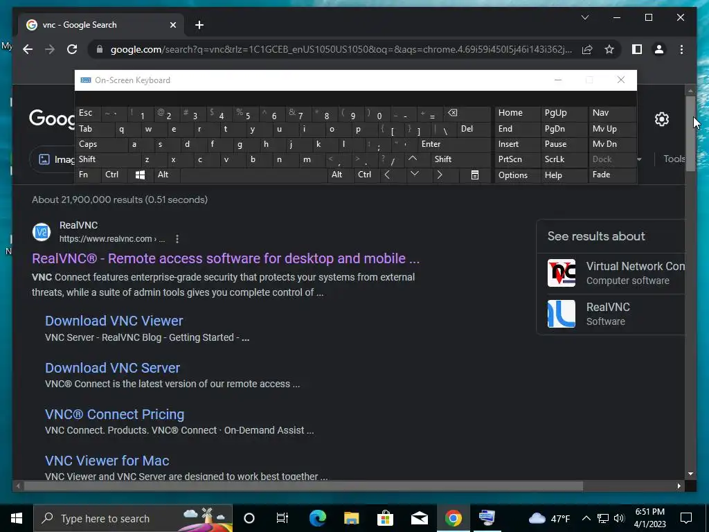Open a new tab with plus button
709x532 pixels.
[199, 25]
